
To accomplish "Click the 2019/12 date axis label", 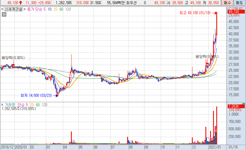I will [7, 147].
